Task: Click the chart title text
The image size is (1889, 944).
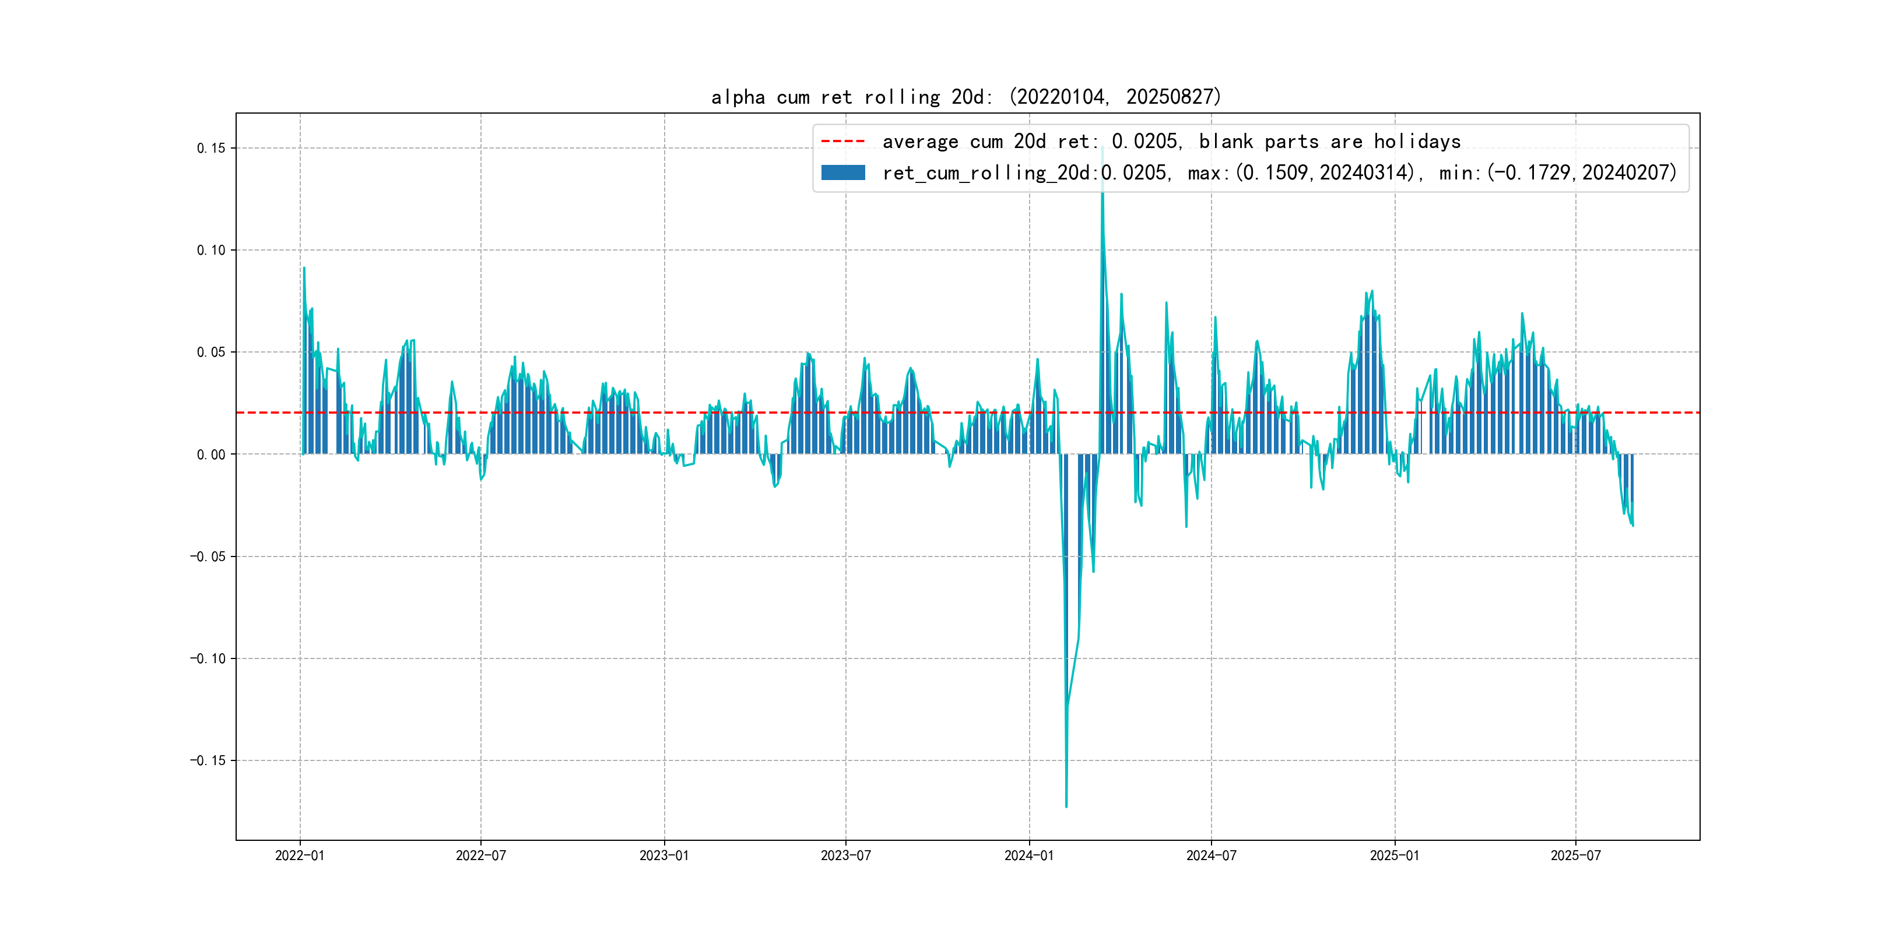Action: pos(965,97)
